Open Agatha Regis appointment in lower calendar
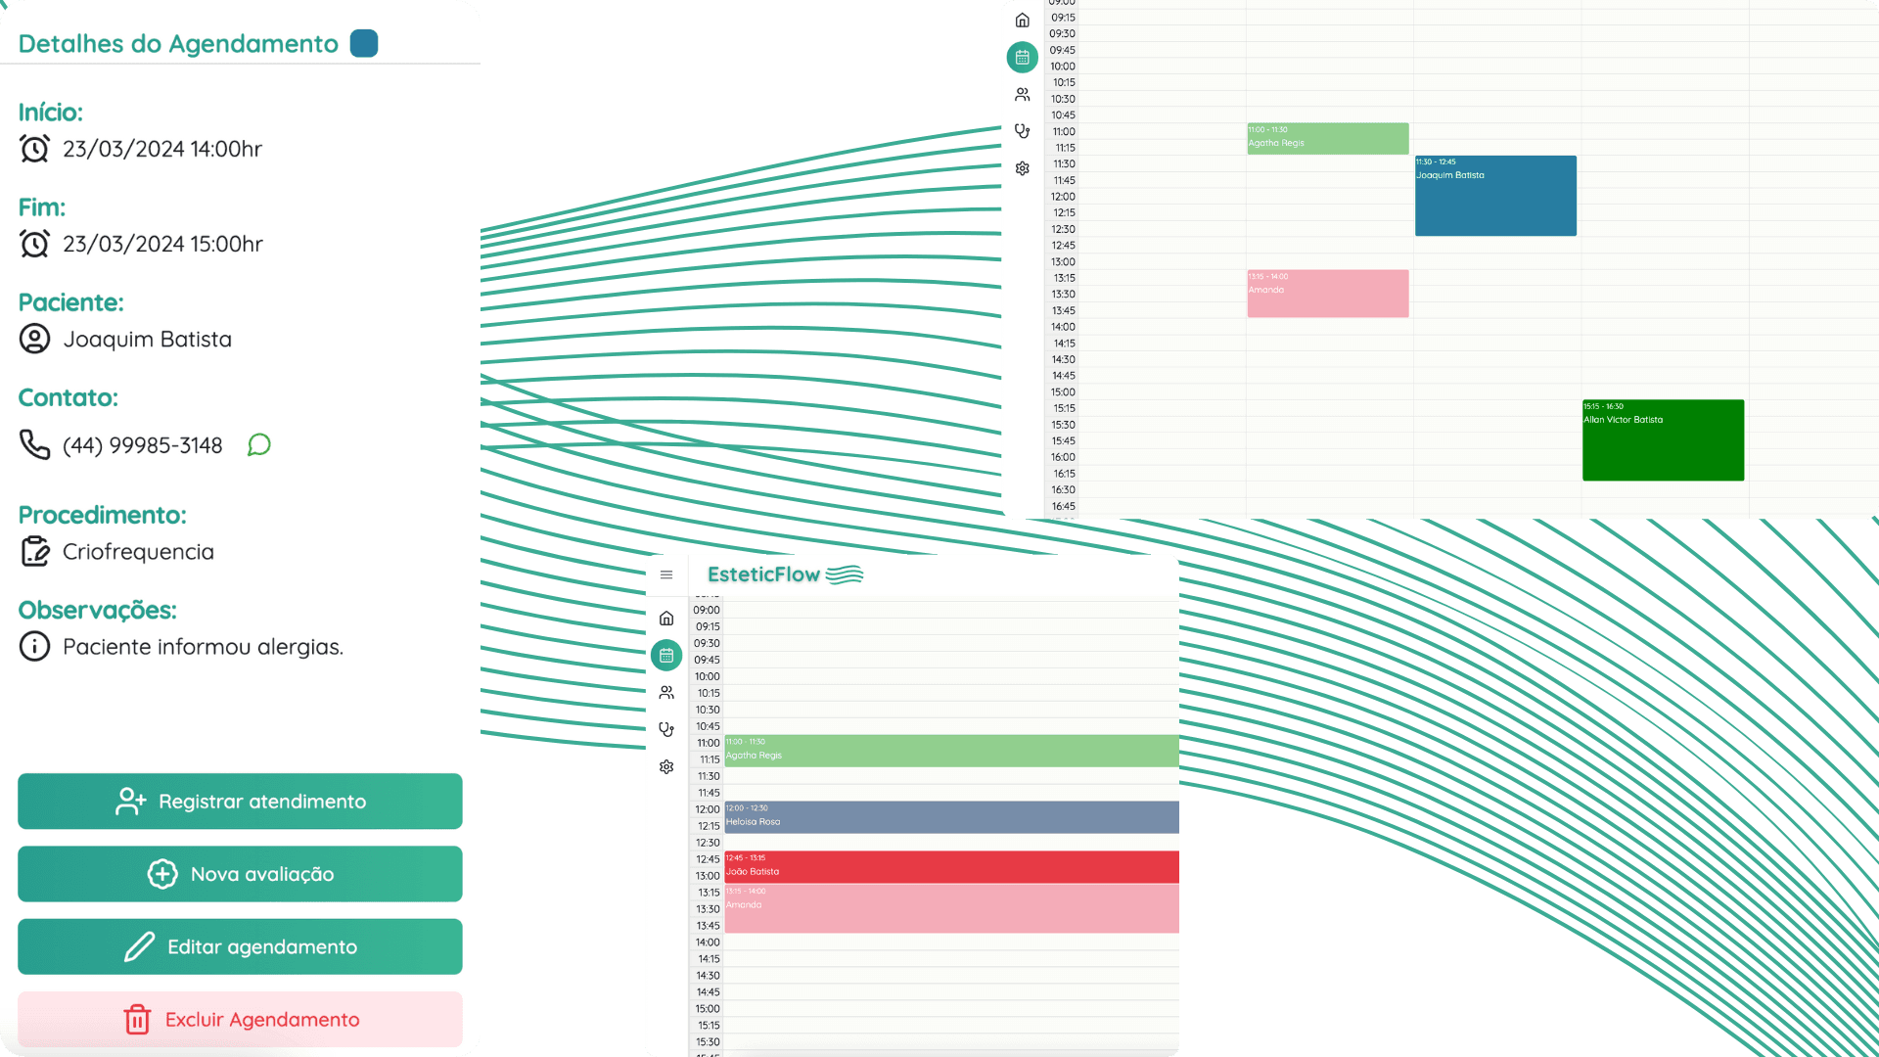1879x1057 pixels. [x=951, y=752]
